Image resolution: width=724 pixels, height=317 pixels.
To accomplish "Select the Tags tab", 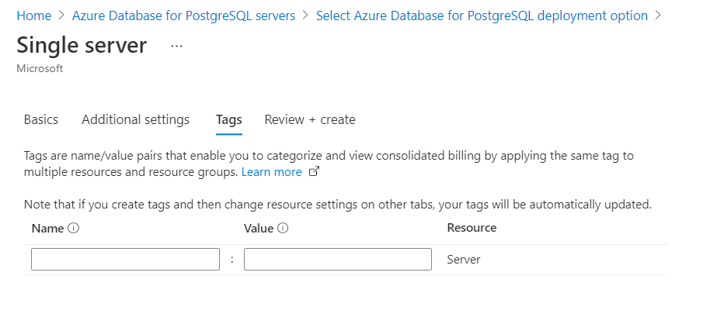I will (228, 120).
